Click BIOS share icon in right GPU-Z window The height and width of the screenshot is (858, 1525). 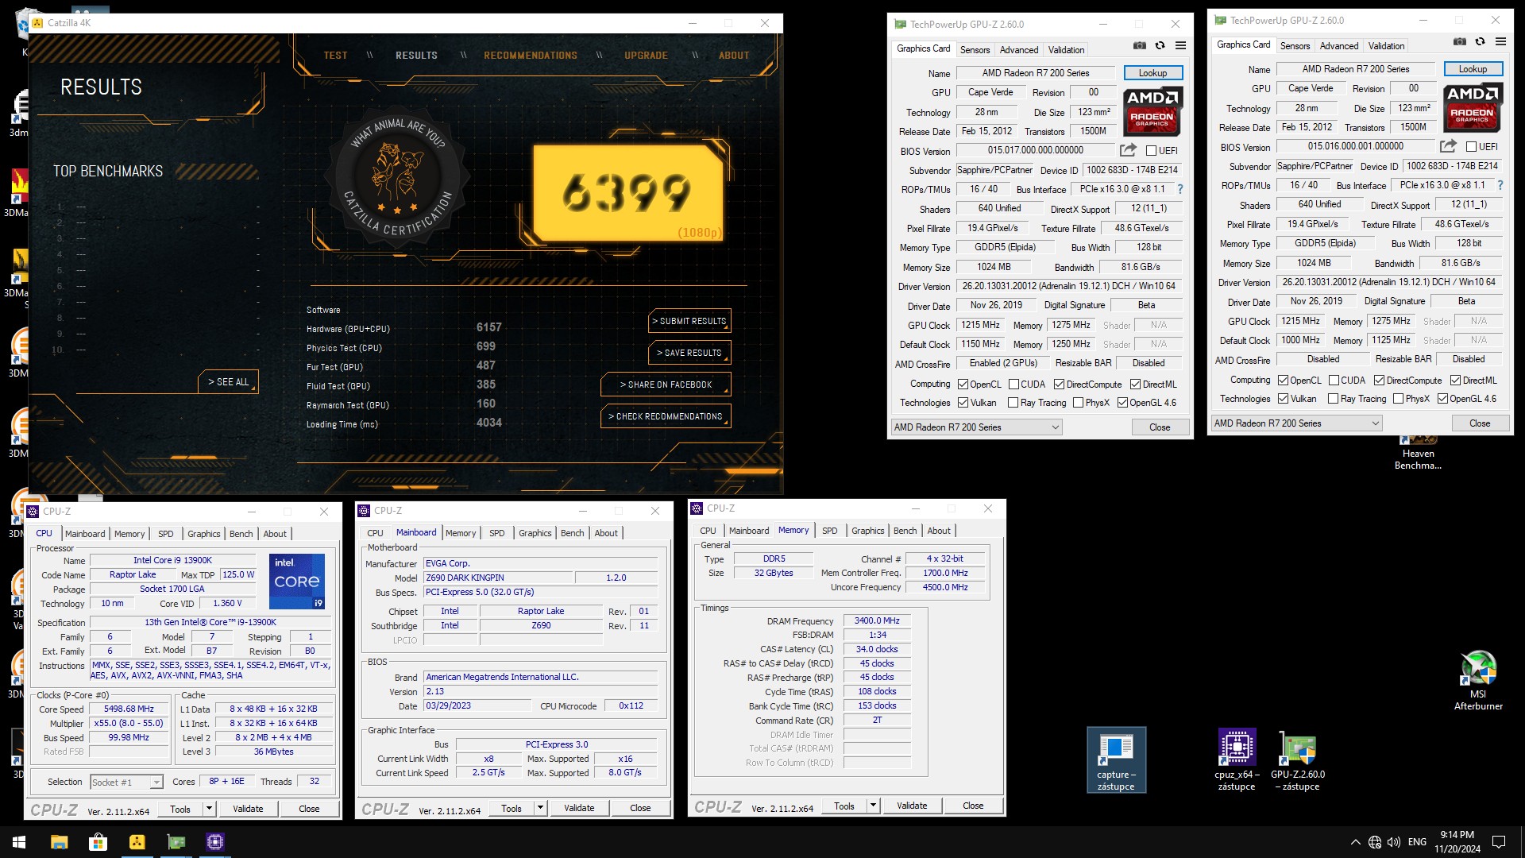[x=1448, y=146]
